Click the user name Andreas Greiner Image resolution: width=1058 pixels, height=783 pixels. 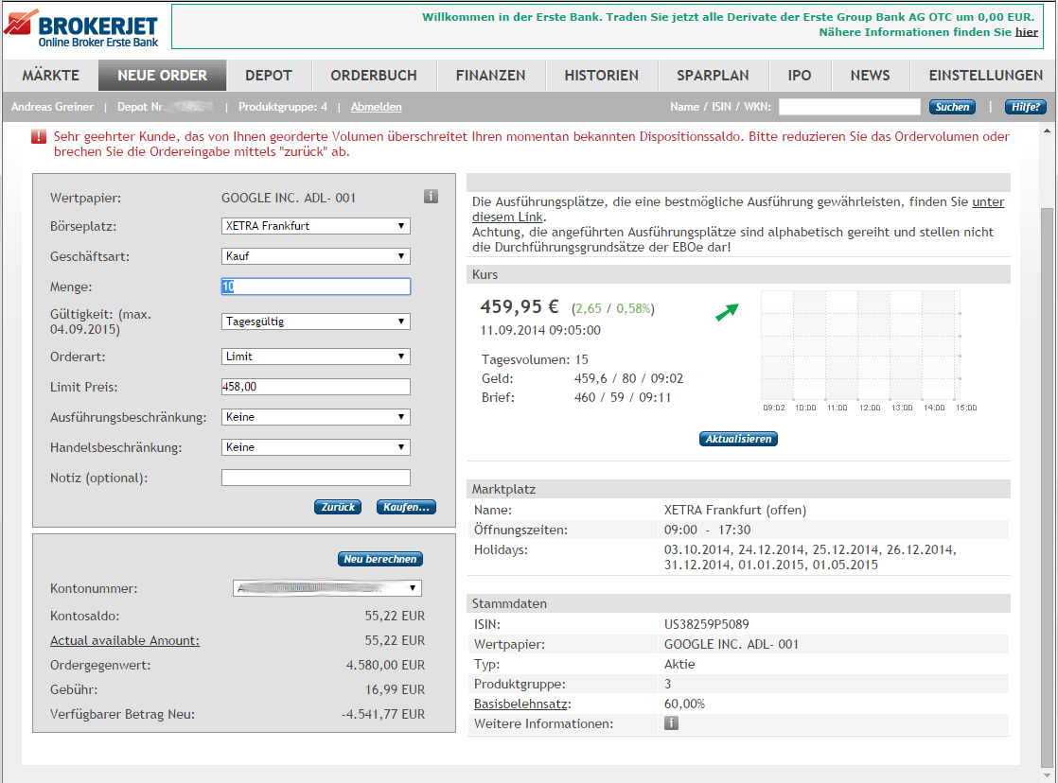click(x=53, y=107)
